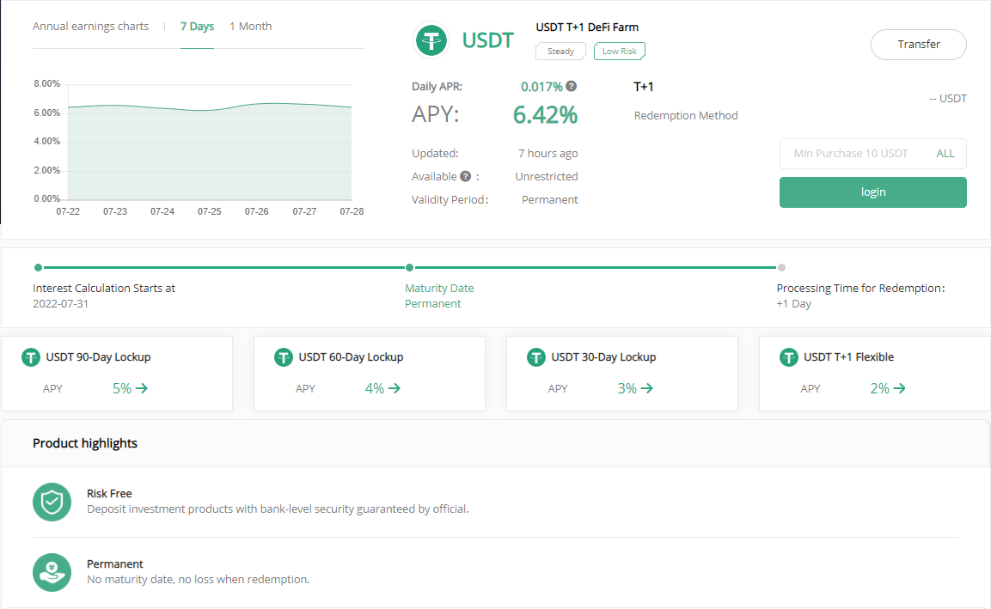This screenshot has width=991, height=609.
Task: Switch to the 7 Days chart tab
Action: coord(197,27)
